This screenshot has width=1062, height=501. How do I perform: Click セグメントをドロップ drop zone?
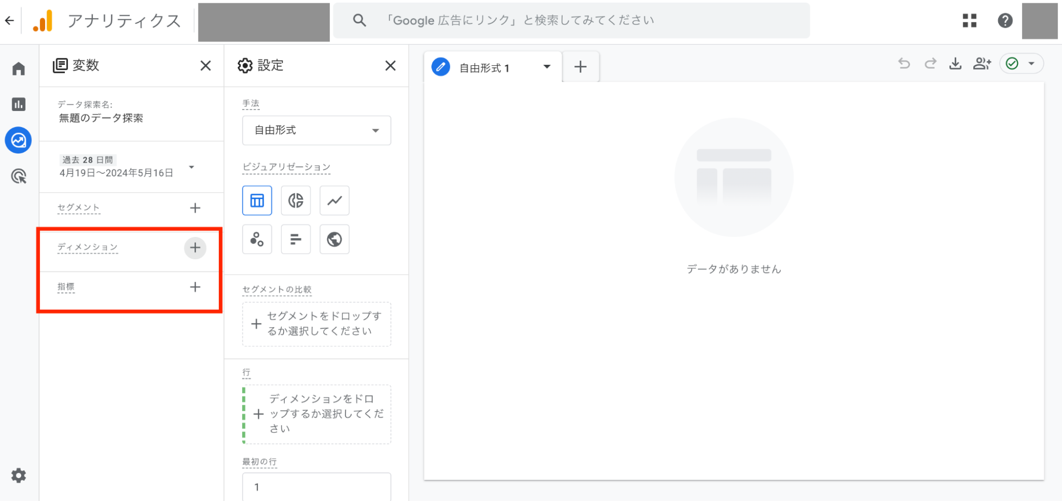[317, 324]
